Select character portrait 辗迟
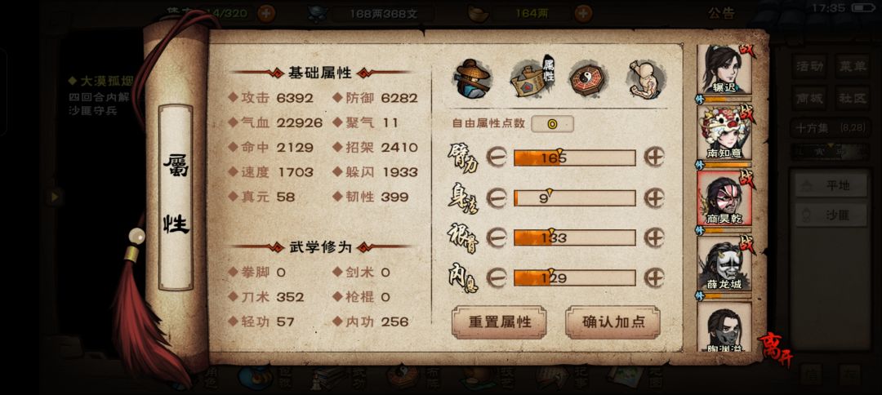The width and height of the screenshot is (882, 395). 724,69
